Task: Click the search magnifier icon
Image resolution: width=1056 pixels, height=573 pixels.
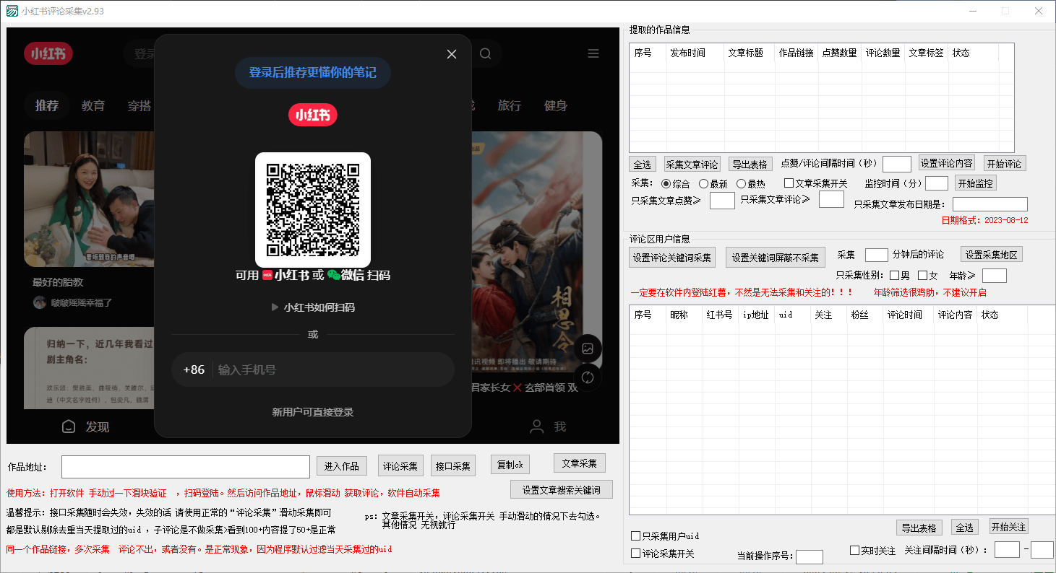Action: coord(485,53)
